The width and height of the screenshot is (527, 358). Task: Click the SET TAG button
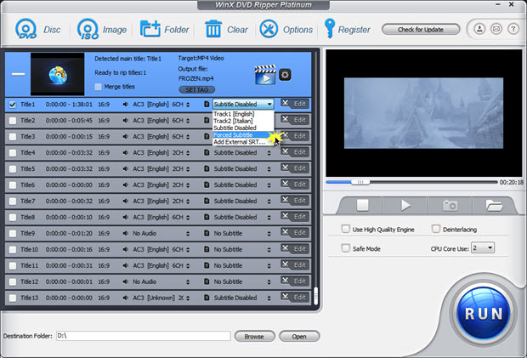[197, 90]
